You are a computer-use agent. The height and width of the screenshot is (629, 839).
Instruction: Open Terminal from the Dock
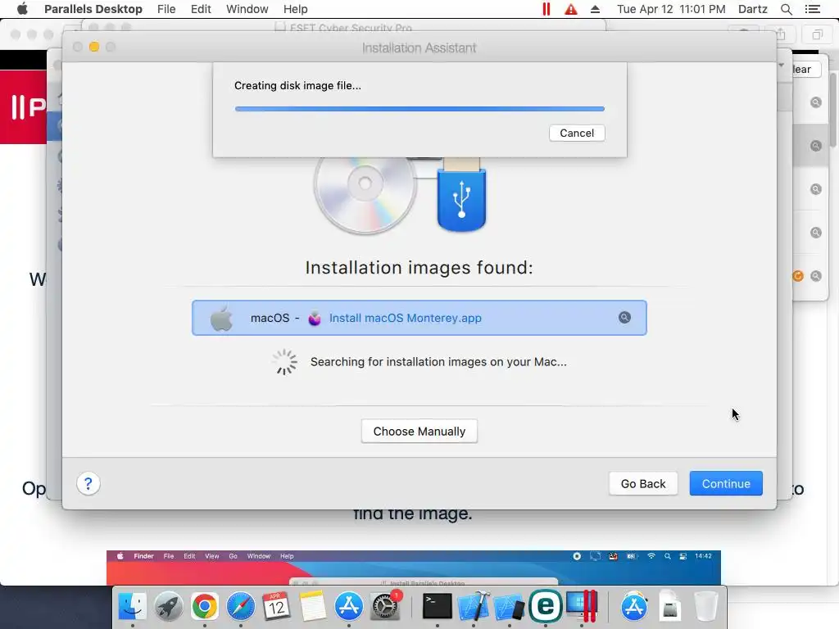(x=438, y=606)
